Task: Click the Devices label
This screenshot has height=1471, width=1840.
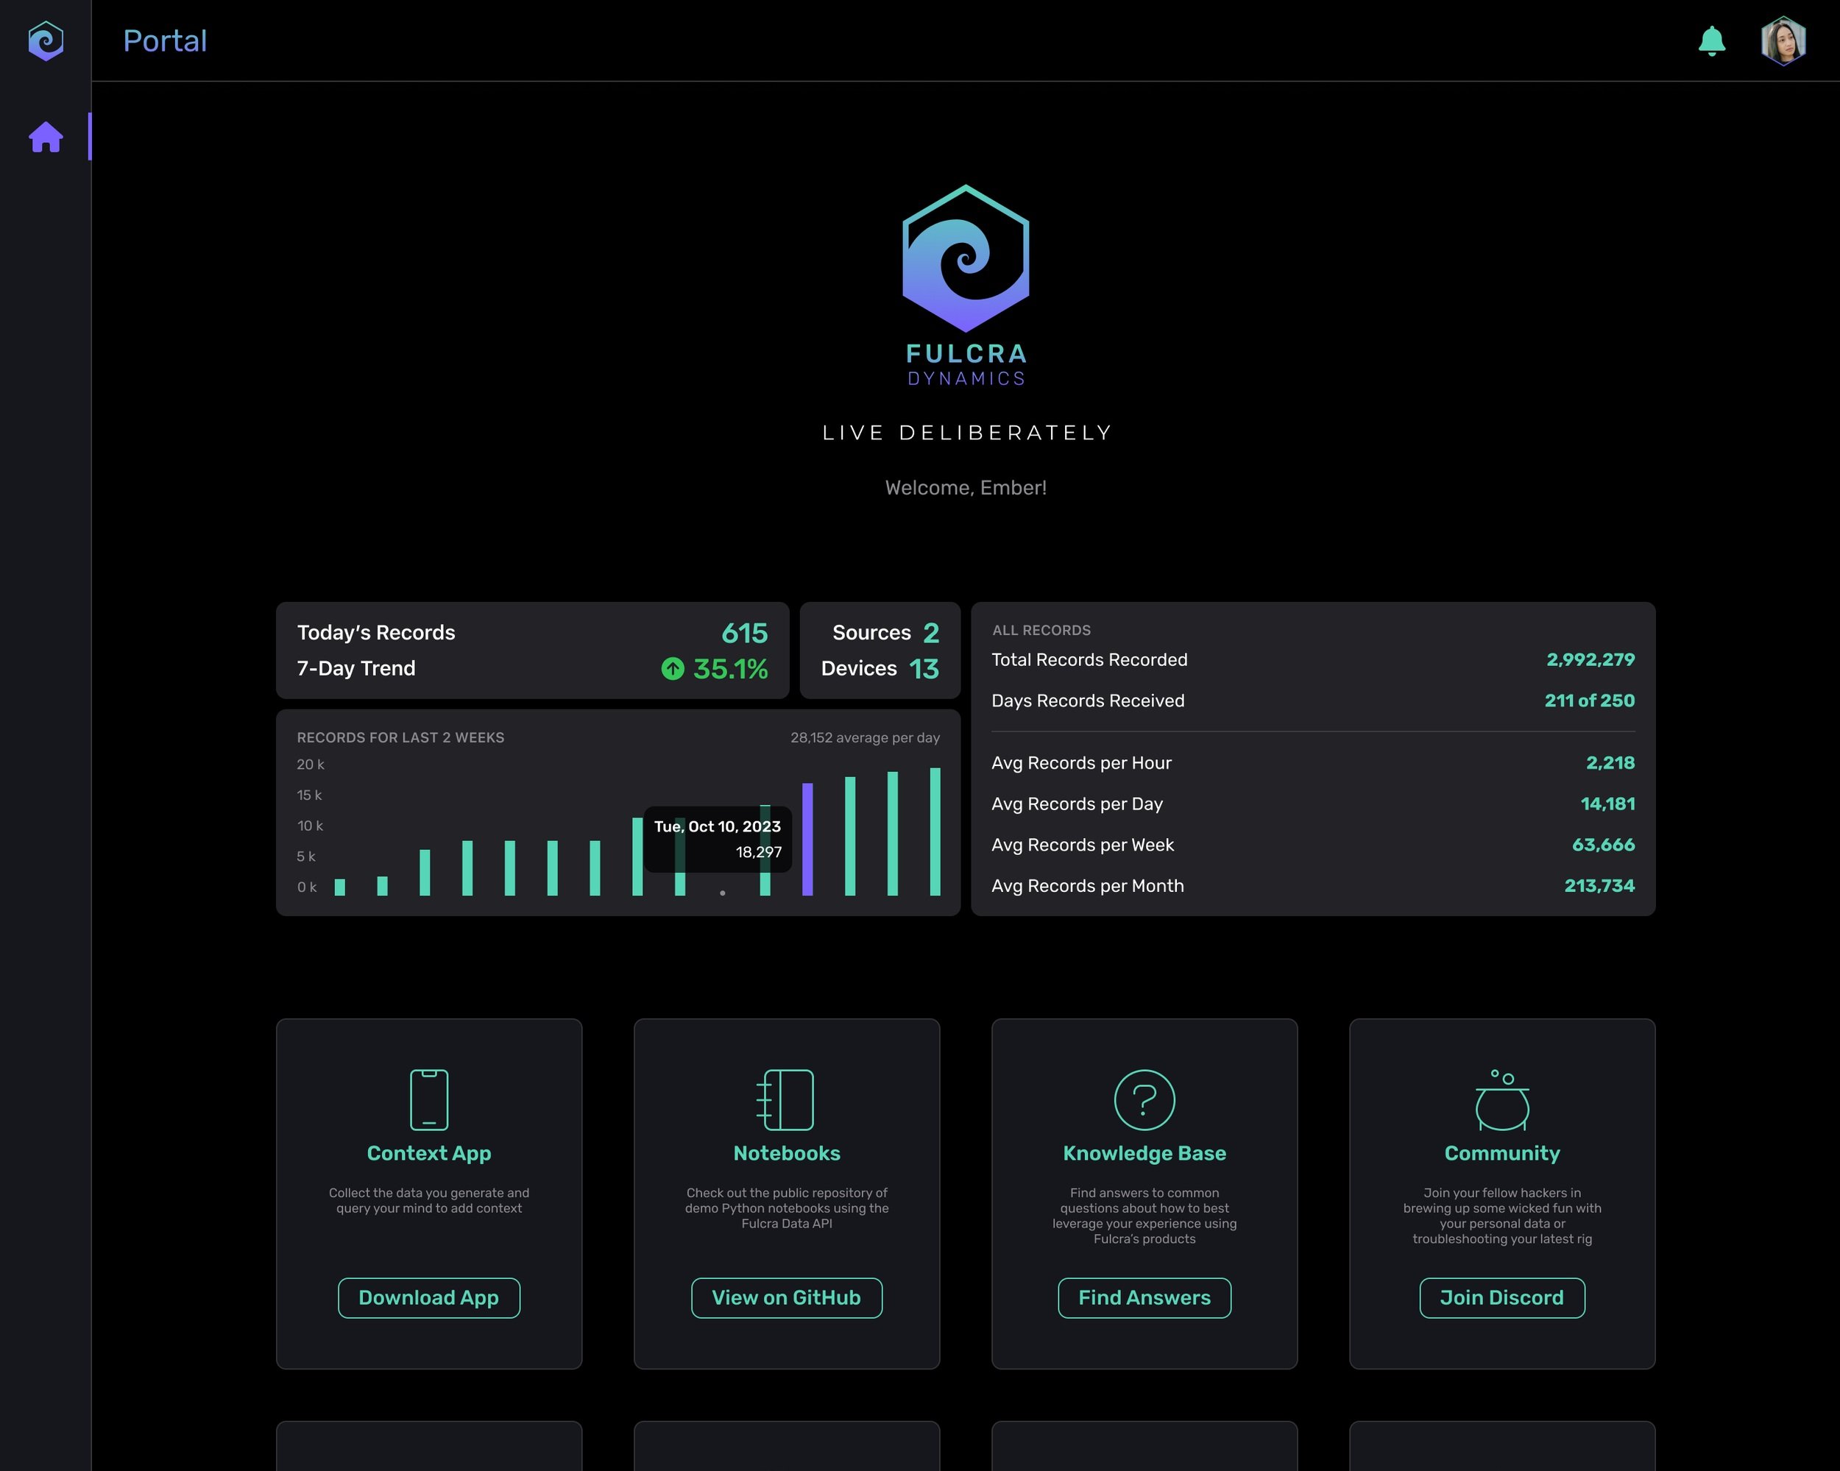Action: point(859,668)
